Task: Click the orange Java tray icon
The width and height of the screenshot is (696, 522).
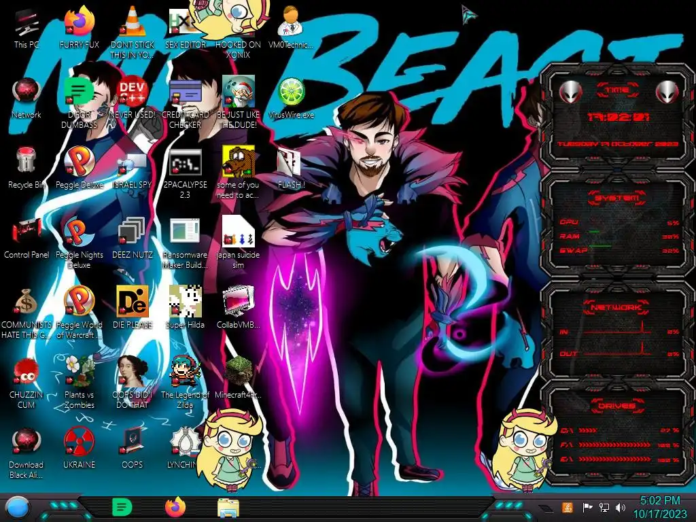Action: (x=568, y=507)
